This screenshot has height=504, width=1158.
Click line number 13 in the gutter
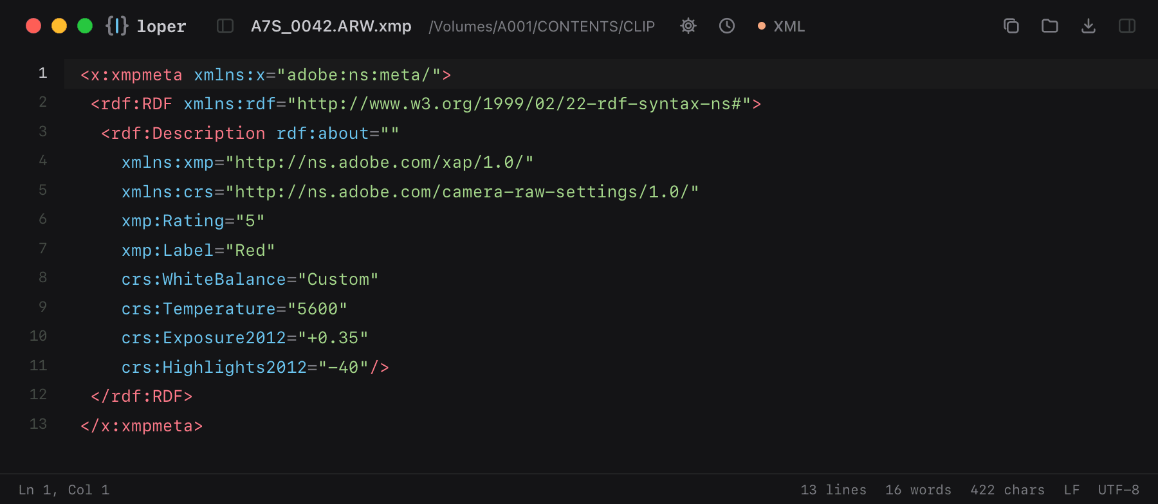[38, 424]
